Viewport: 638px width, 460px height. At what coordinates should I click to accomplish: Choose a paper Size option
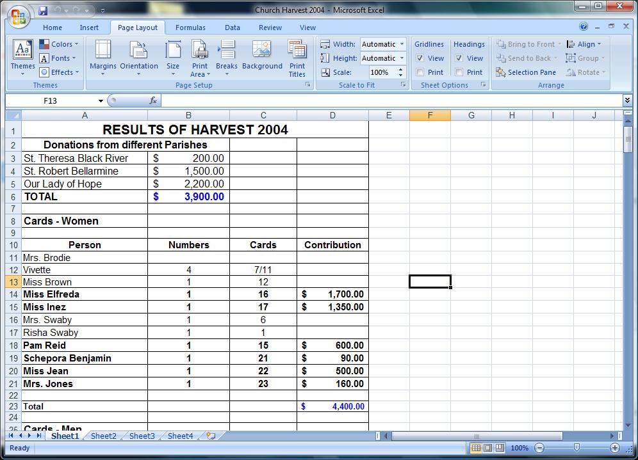[173, 58]
